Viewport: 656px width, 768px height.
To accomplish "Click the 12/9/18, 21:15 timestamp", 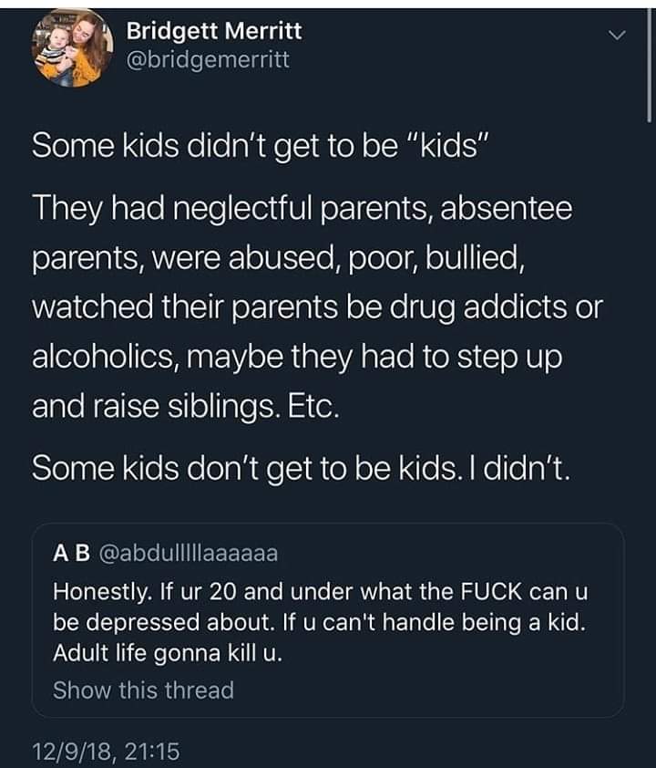I will pyautogui.click(x=105, y=751).
